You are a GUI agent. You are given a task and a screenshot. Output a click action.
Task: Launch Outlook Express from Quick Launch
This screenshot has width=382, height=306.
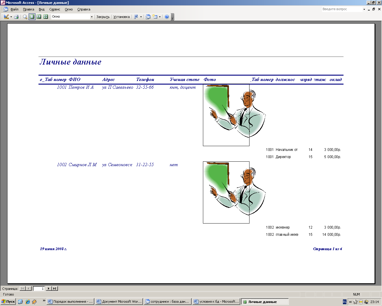[x=21, y=302]
